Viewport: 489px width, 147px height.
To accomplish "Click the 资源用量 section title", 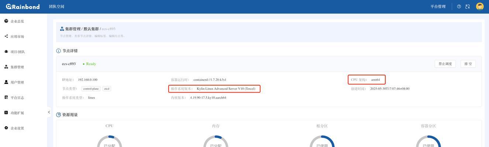I will (x=70, y=115).
